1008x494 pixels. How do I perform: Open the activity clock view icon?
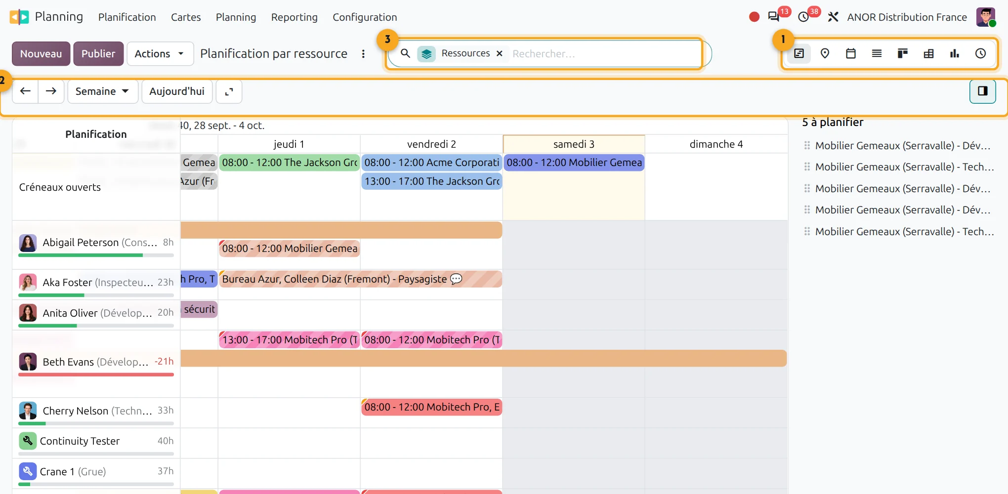click(980, 53)
